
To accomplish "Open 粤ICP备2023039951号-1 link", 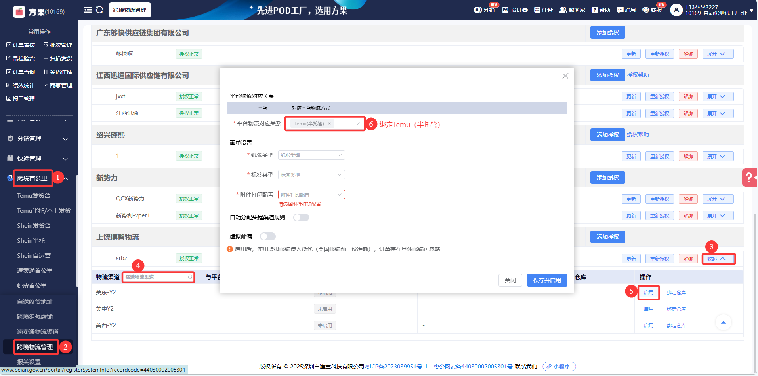I will pos(396,367).
